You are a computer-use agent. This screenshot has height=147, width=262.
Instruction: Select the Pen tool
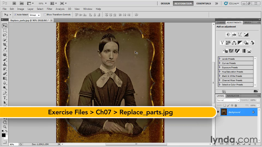point(5,93)
